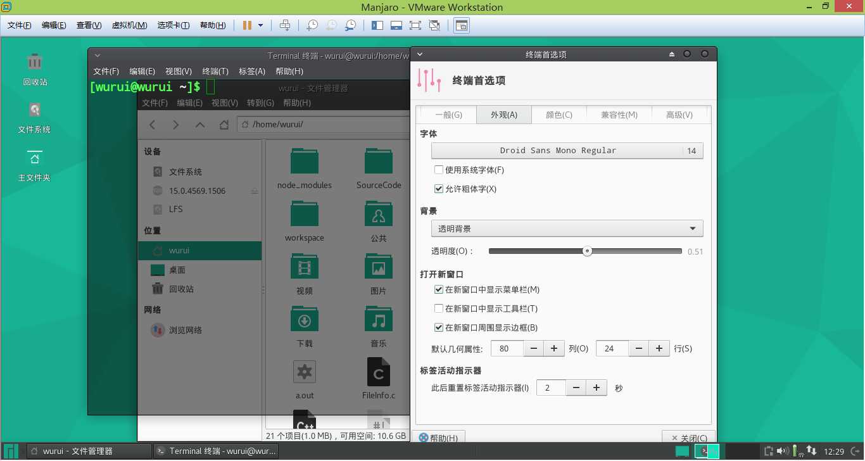865x461 pixels.
Task: Increase rows with plus next to 24
Action: point(659,348)
